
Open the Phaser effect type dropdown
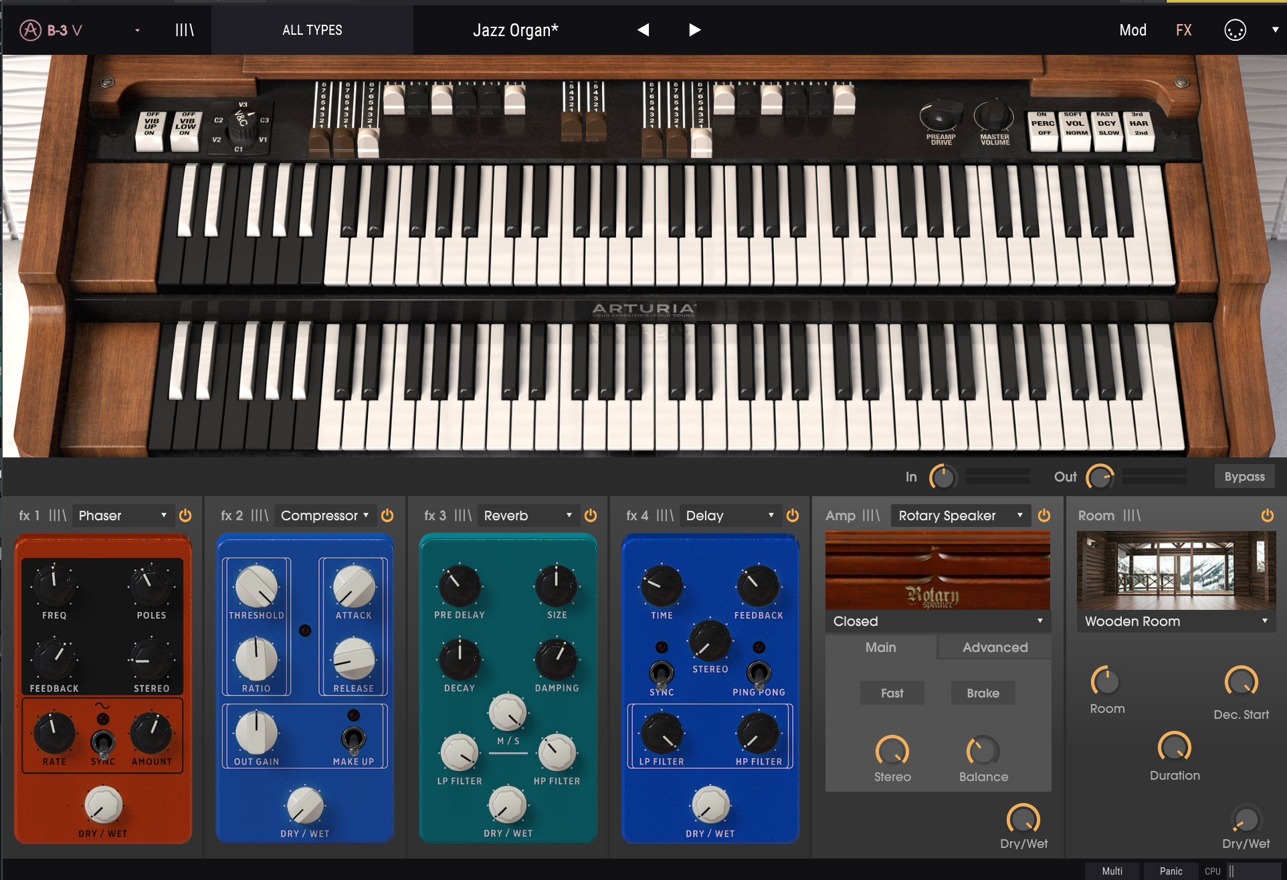122,516
